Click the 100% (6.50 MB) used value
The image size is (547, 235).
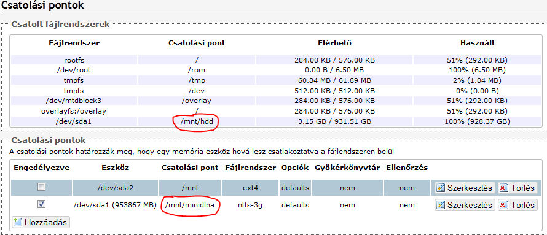tap(478, 70)
